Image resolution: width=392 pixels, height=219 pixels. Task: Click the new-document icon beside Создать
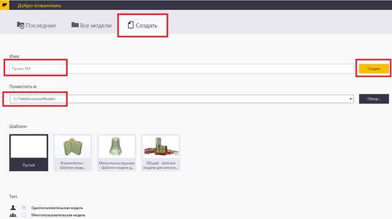tap(130, 25)
